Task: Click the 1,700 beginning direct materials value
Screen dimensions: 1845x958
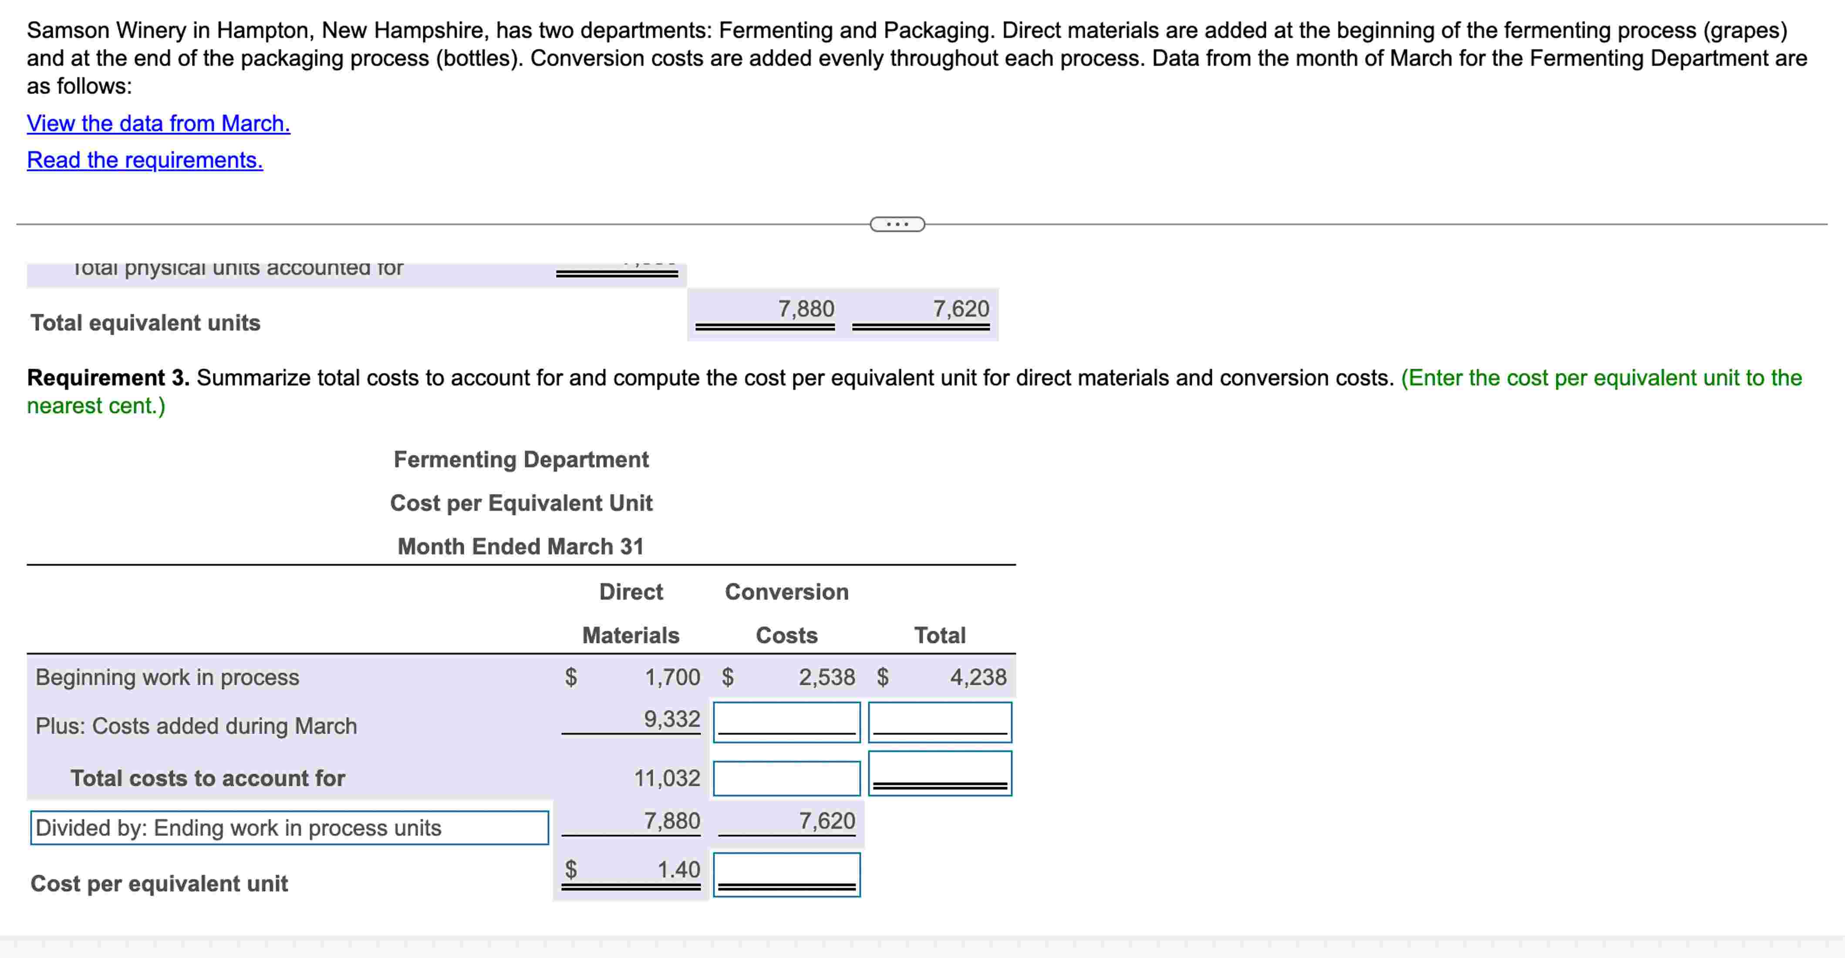Action: [x=672, y=677]
